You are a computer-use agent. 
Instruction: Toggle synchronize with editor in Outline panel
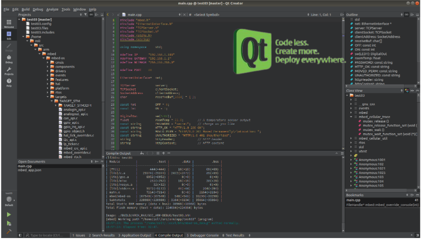407,15
